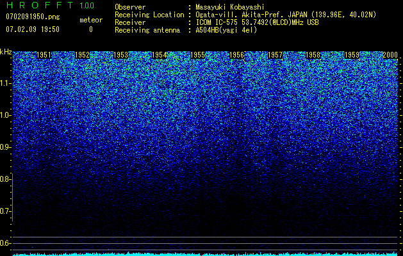Click the 1954 time marker
Image resolution: width=403 pixels, height=256 pixels.
pyautogui.click(x=160, y=55)
